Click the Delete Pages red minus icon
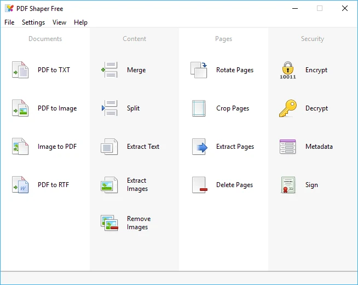This screenshot has width=358, height=285. 200,185
